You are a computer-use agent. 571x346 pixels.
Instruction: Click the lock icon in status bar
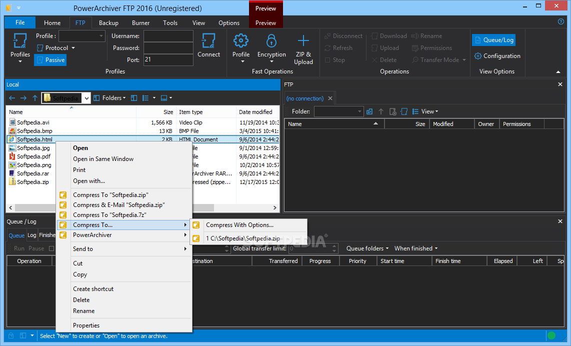(11, 335)
